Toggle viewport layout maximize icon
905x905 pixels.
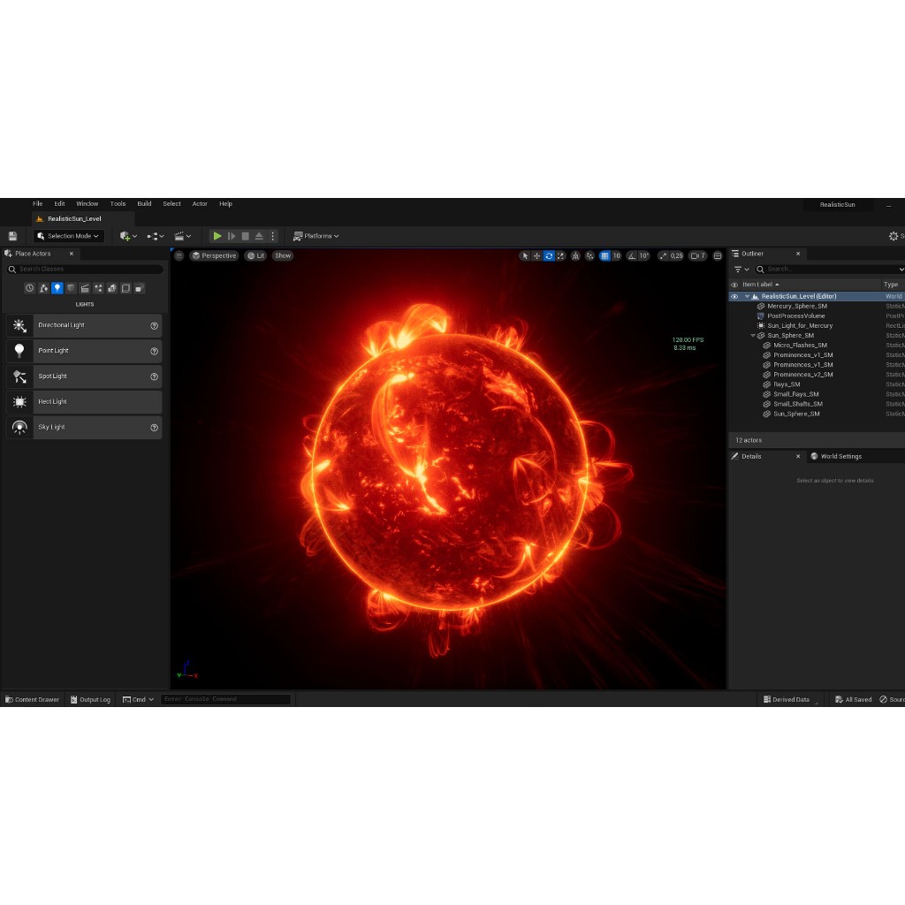tap(718, 255)
